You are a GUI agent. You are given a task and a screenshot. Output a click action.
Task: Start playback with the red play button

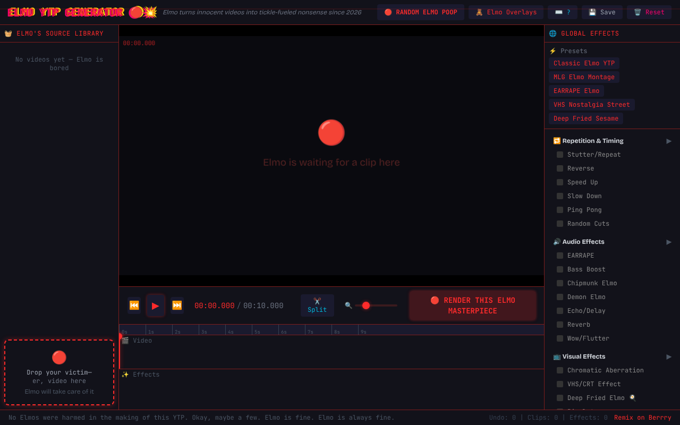pos(156,305)
